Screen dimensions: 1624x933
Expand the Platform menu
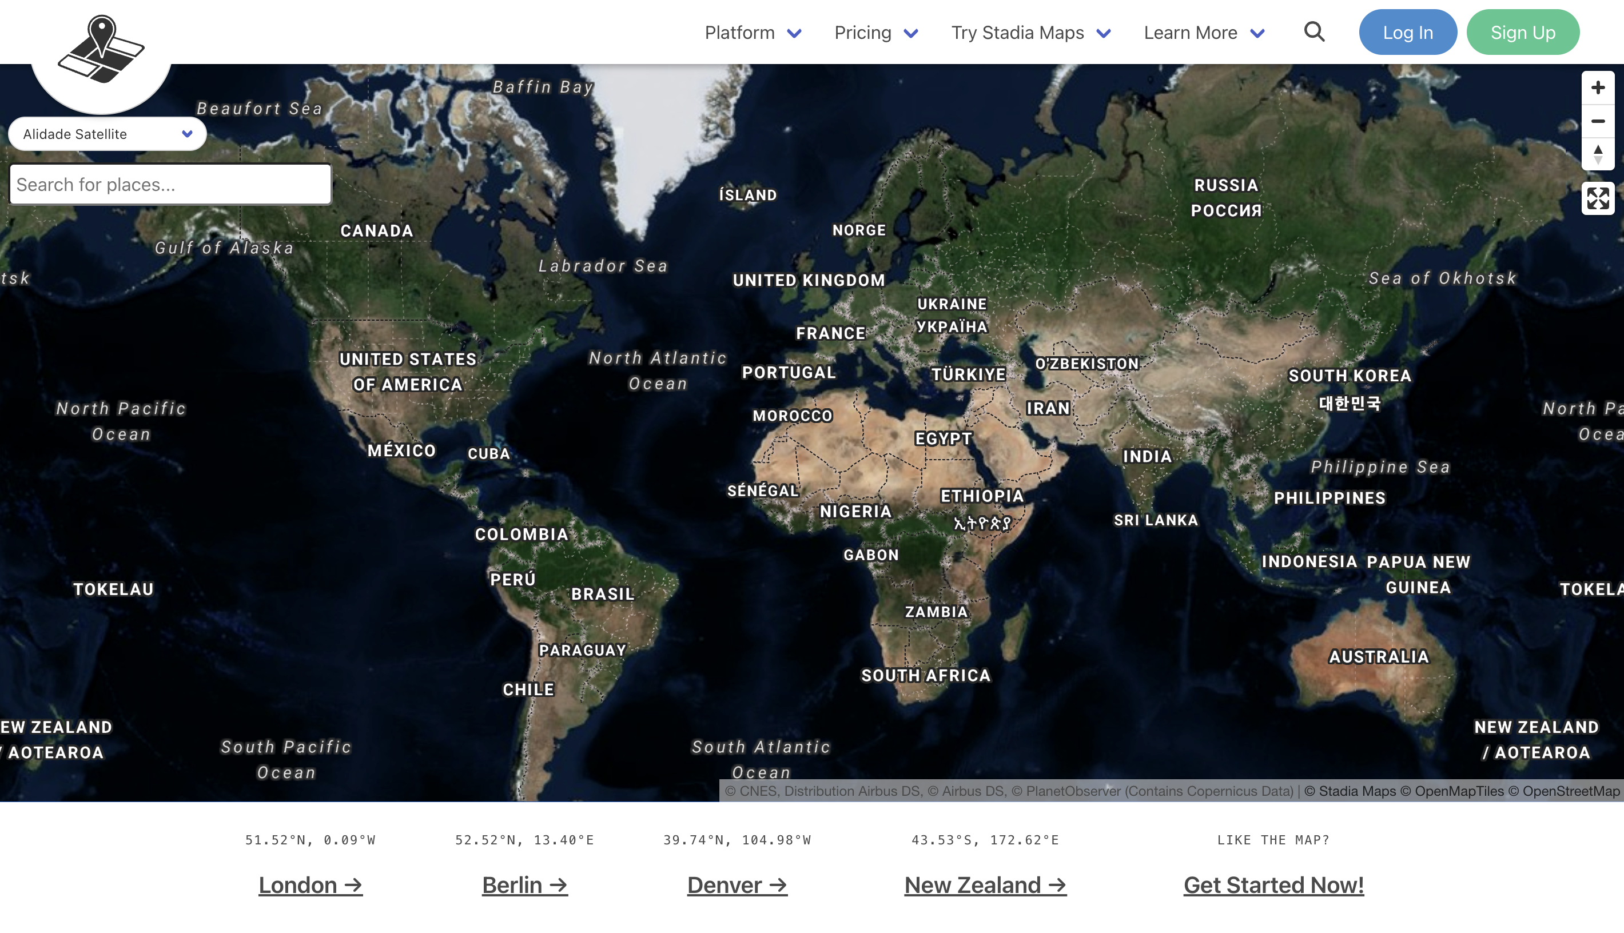click(x=753, y=33)
